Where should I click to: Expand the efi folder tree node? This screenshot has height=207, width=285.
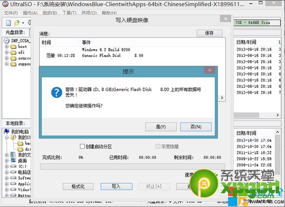(7, 53)
